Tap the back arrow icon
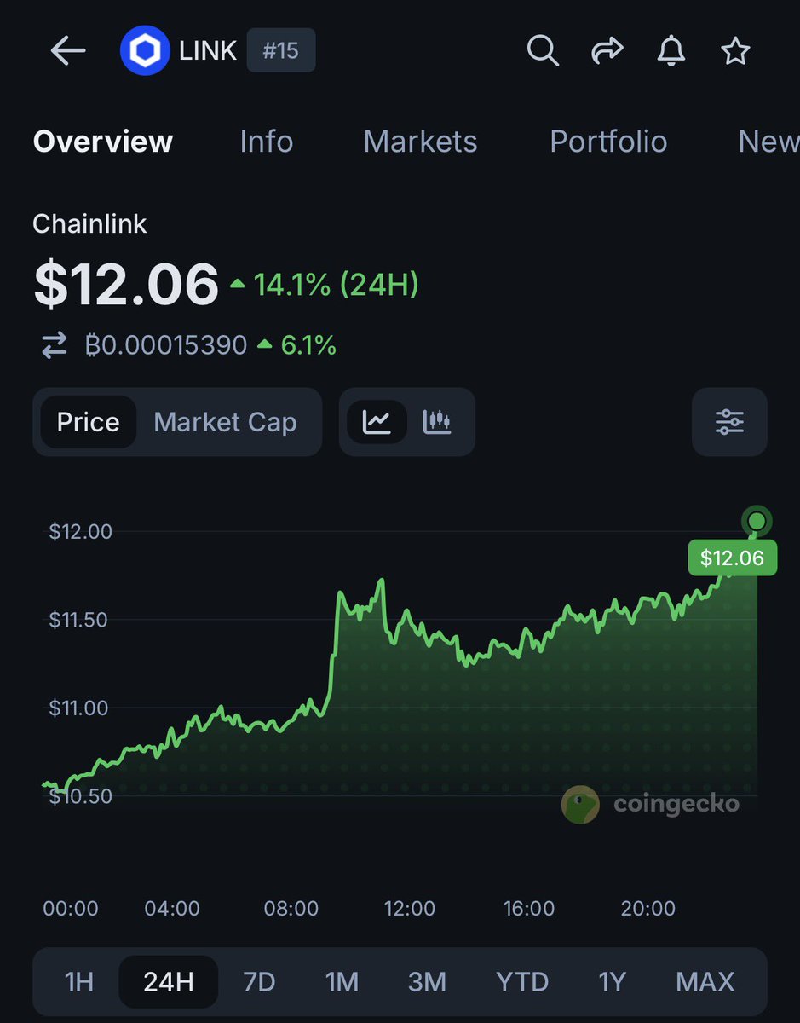This screenshot has width=800, height=1023. 68,51
